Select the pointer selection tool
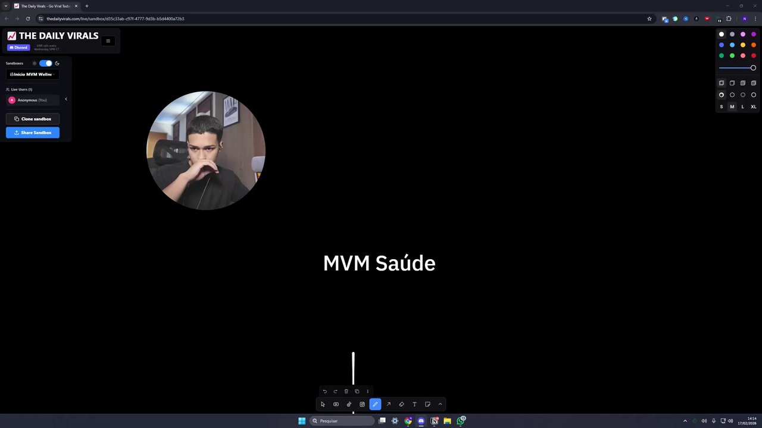The image size is (762, 428). point(323,404)
